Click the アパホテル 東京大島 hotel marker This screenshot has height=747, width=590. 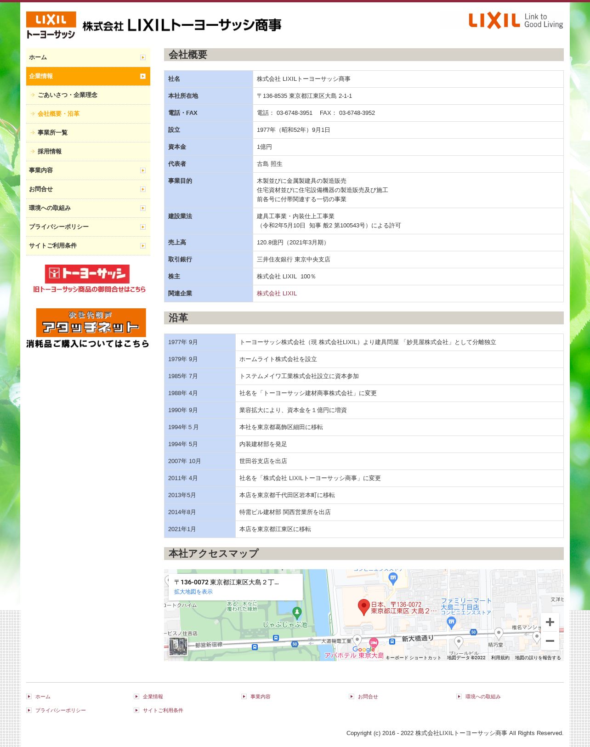point(374,642)
